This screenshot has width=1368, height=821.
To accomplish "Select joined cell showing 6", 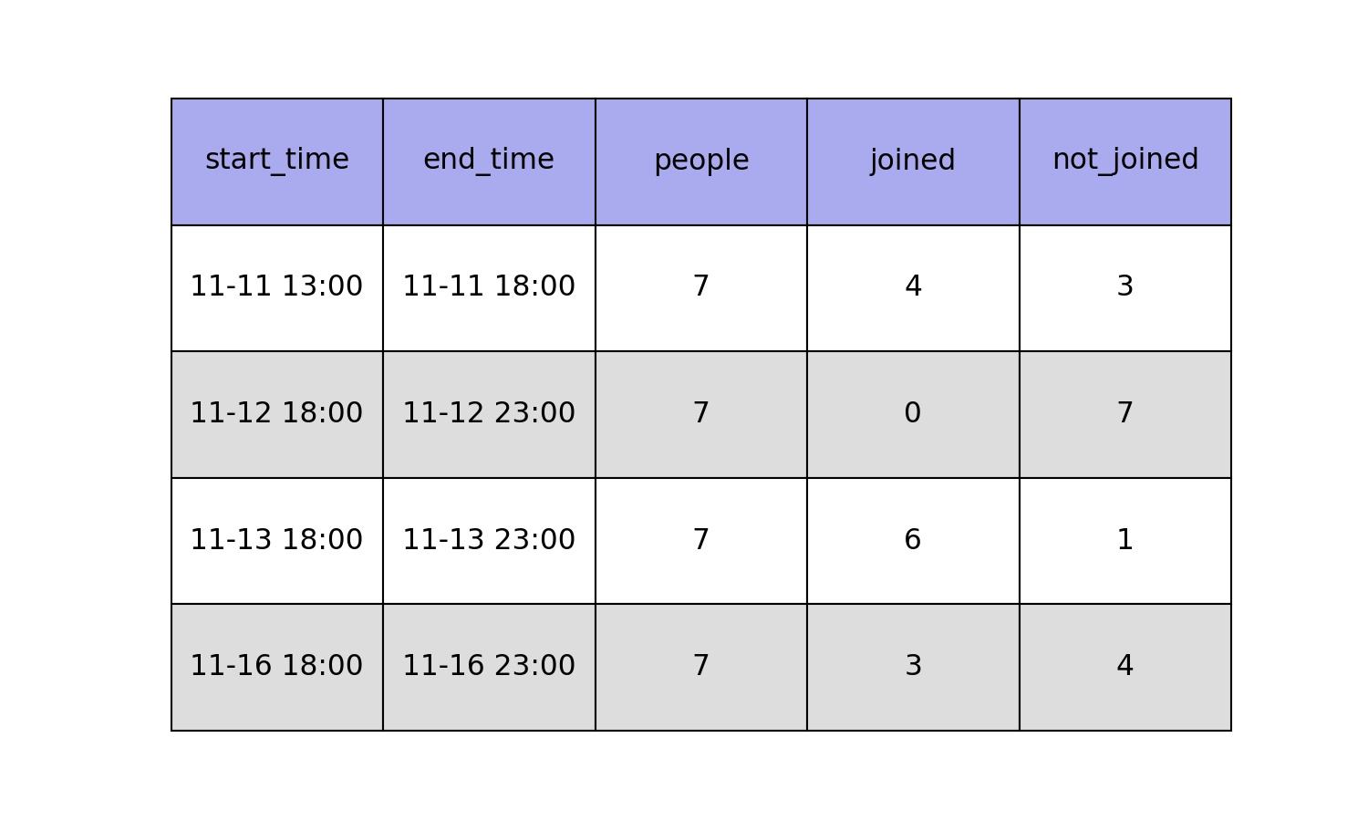I will [x=913, y=541].
